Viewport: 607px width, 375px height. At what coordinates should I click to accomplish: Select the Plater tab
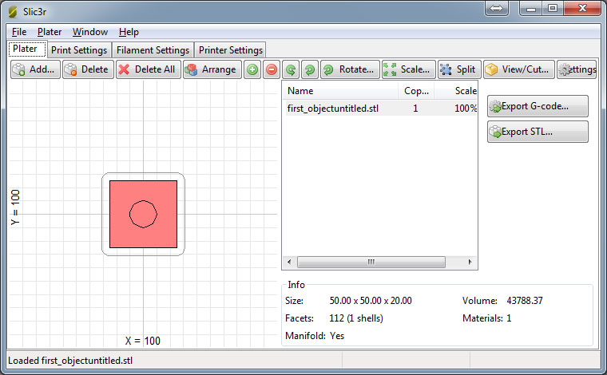click(26, 49)
